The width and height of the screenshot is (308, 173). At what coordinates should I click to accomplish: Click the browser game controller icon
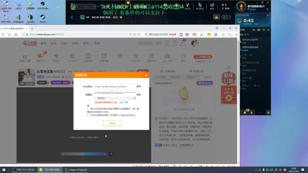tap(194, 35)
